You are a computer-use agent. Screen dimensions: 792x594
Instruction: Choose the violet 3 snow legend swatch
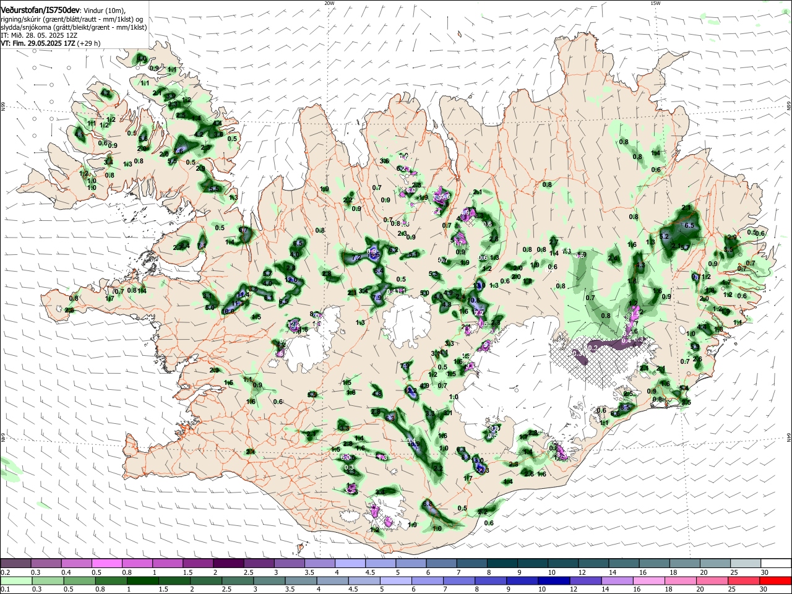click(x=289, y=564)
